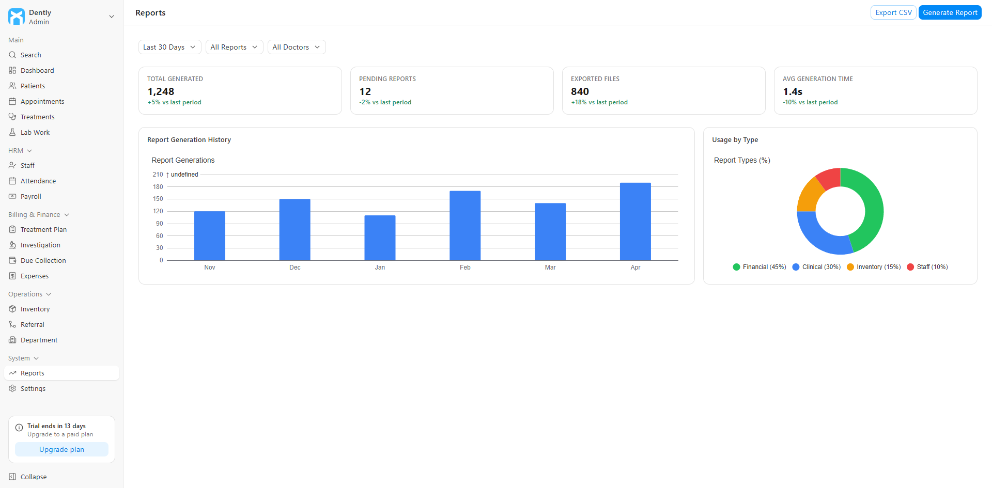Screen dimensions: 992x488
Task: Click the Treatment Plan clipboard icon
Action: click(x=12, y=229)
